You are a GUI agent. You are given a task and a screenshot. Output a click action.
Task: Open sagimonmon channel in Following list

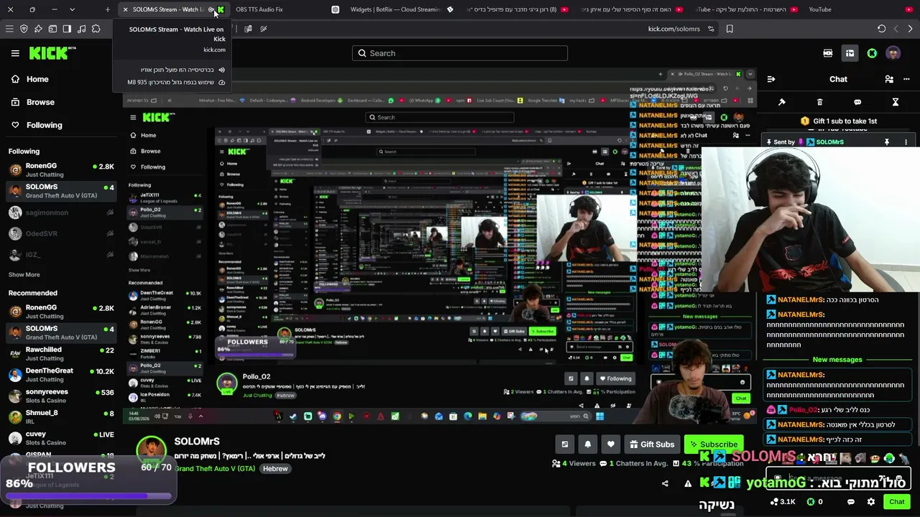[61, 213]
